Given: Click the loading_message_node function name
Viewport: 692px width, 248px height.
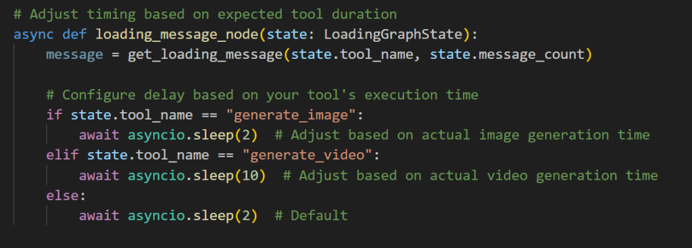Looking at the screenshot, I should (x=178, y=34).
